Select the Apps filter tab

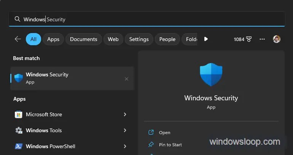point(53,39)
